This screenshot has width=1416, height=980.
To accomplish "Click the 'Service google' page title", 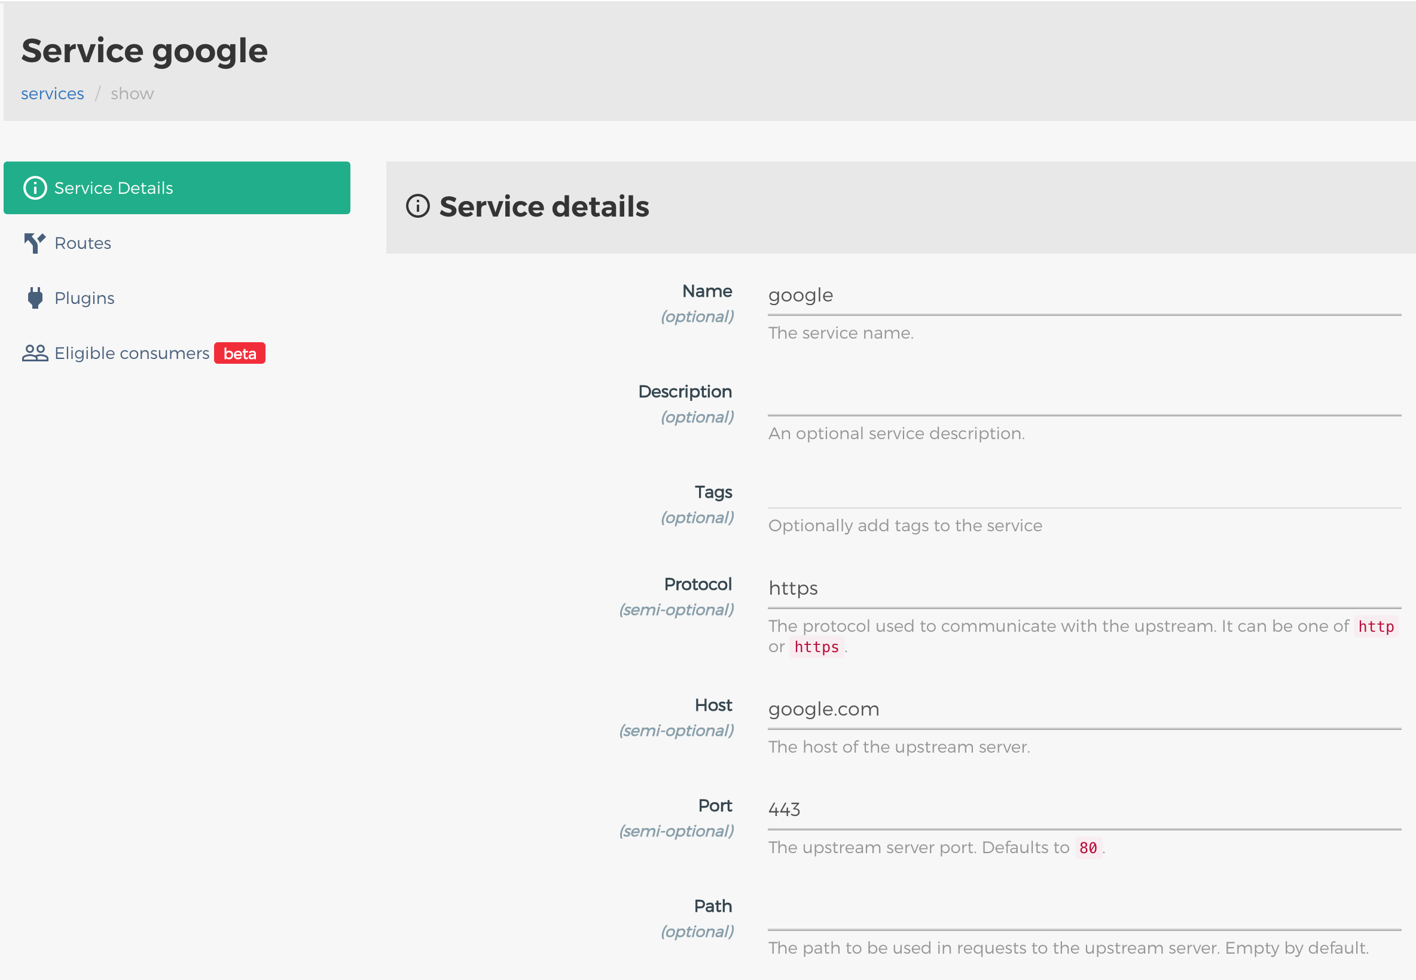I will pyautogui.click(x=144, y=50).
